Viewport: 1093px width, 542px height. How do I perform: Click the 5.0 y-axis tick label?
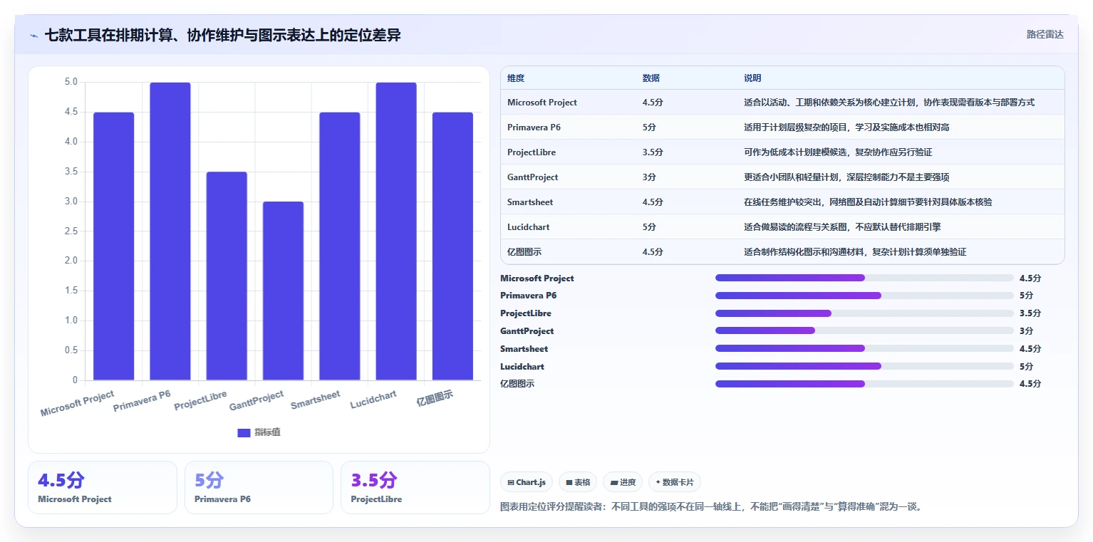[71, 82]
